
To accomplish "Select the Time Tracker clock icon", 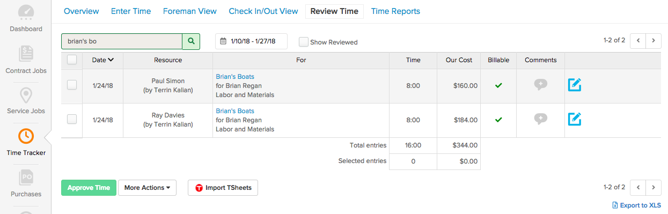I will click(26, 136).
